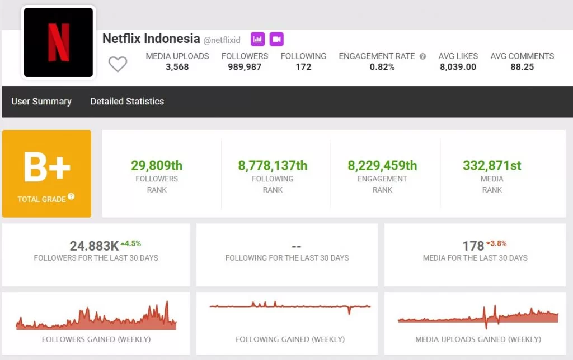
Task: Click the 332,871st media rank
Action: pyautogui.click(x=492, y=165)
